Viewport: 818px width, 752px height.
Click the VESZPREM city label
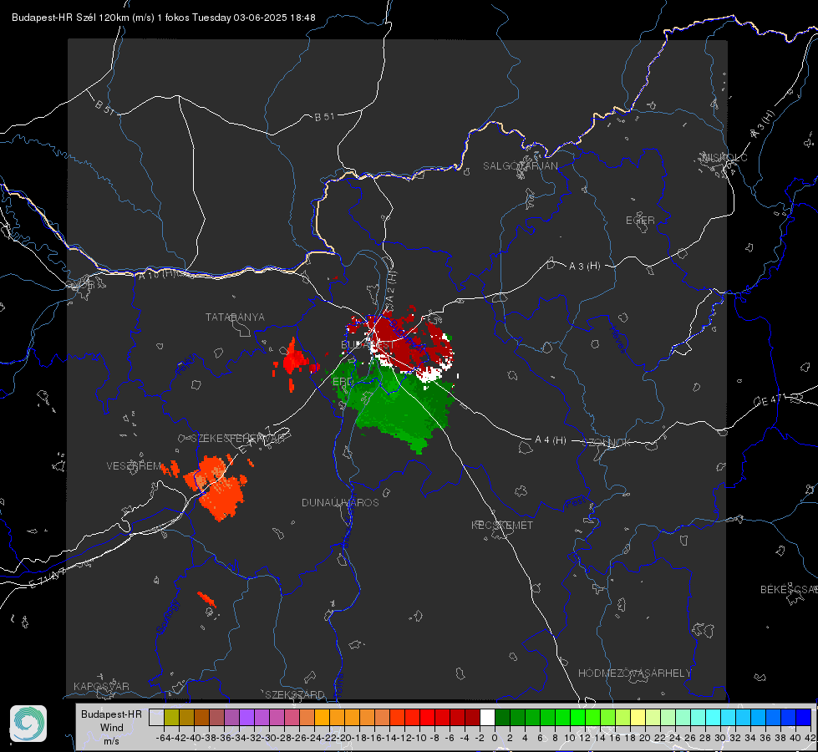134,465
